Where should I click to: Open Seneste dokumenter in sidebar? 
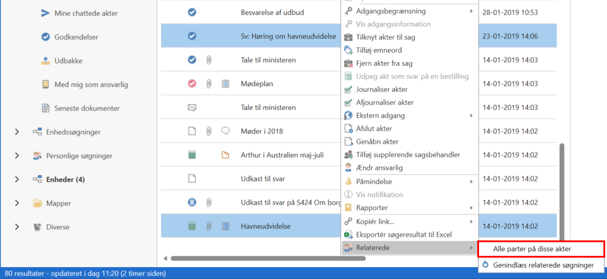click(x=87, y=108)
